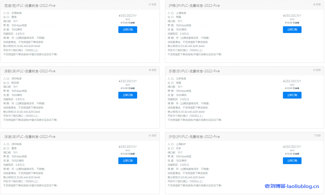Click the 京德(京)IPLC-流量转发-2022-Five heading
Screen dimensions: 325x195
click(x=194, y=71)
